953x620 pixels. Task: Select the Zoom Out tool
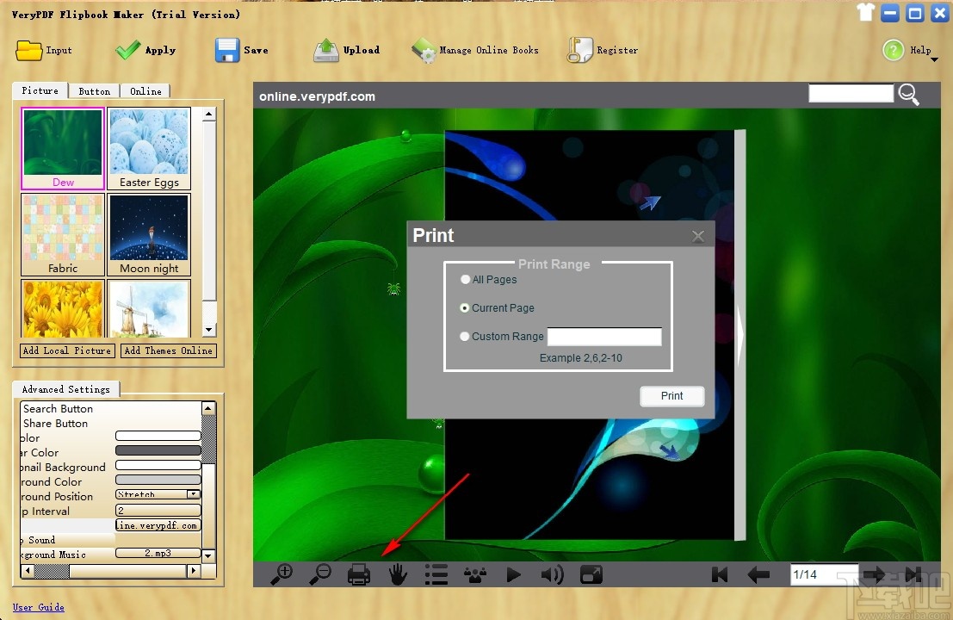point(319,573)
